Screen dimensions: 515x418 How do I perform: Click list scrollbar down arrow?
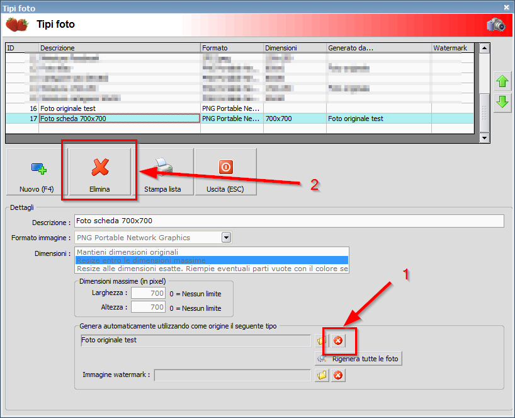(x=484, y=138)
